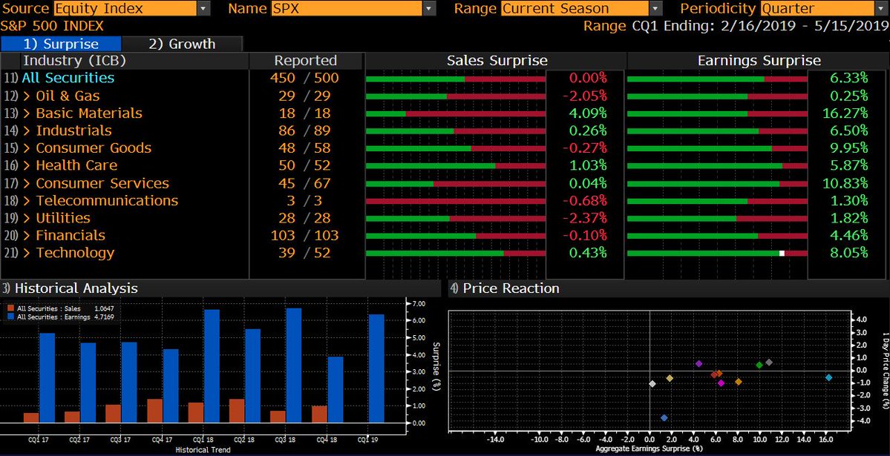
Task: Click the orange Sales legend swatch
Action: pos(10,309)
